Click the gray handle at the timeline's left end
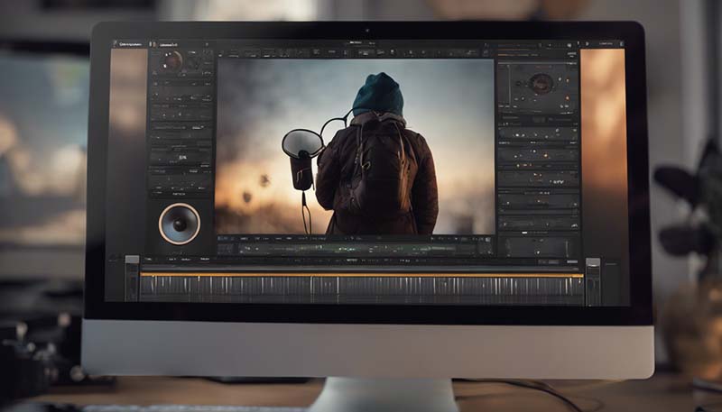 click(x=132, y=260)
